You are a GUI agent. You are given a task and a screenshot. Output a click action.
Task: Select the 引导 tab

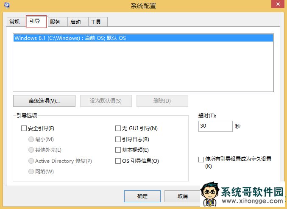click(x=36, y=22)
